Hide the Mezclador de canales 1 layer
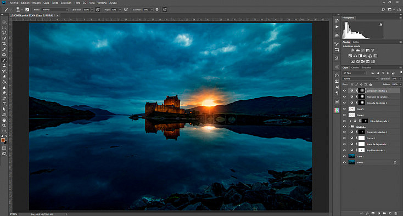Viewport: 403px width, 216px height. (344, 96)
